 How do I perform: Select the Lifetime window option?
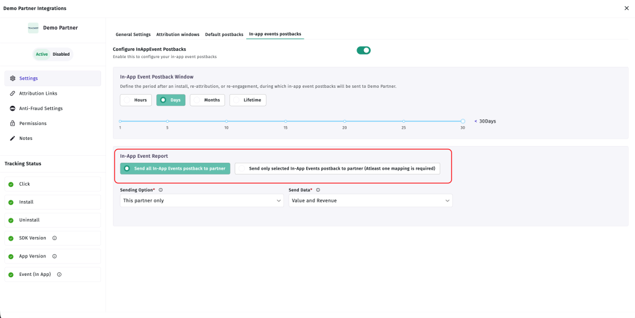[248, 100]
